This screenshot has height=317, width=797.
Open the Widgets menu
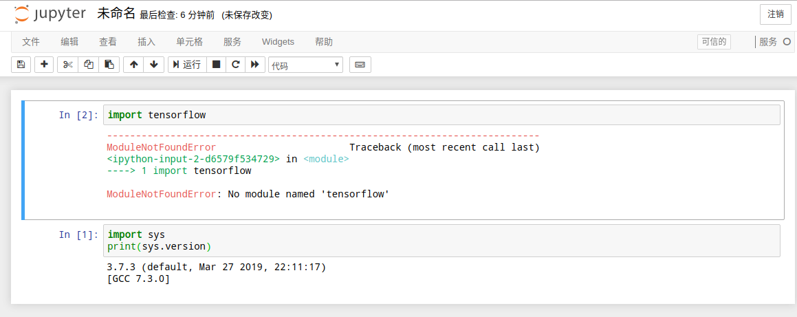(278, 42)
